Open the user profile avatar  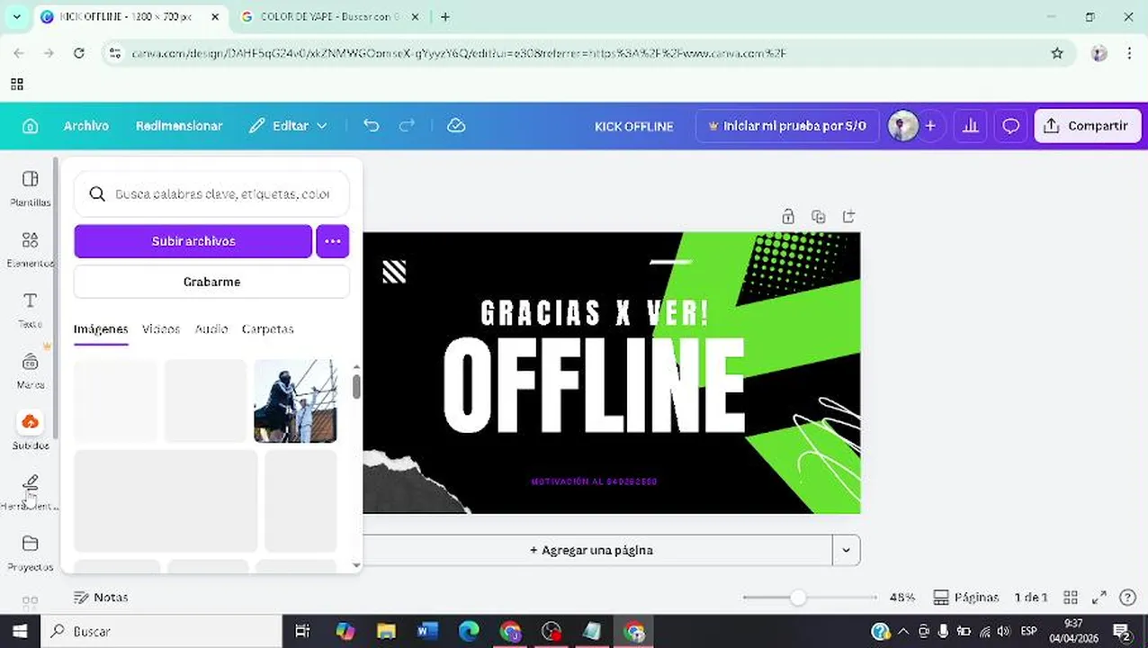pyautogui.click(x=902, y=126)
